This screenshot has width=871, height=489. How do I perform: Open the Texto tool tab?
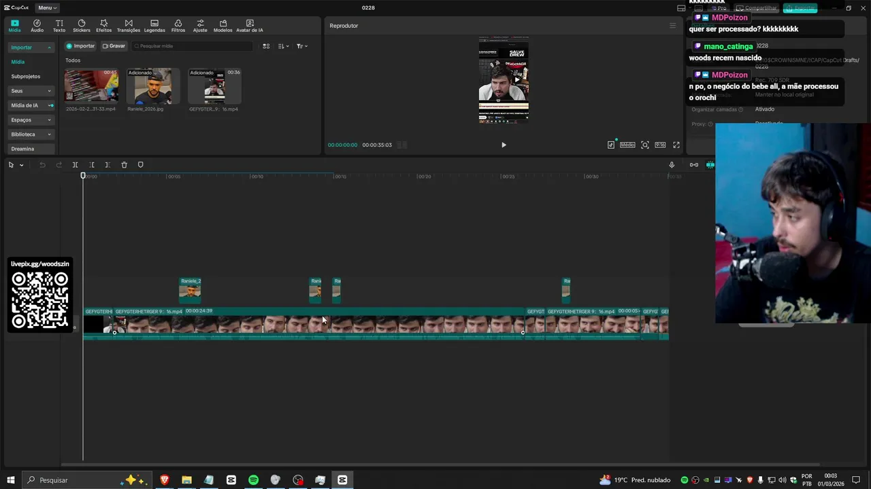(x=59, y=26)
